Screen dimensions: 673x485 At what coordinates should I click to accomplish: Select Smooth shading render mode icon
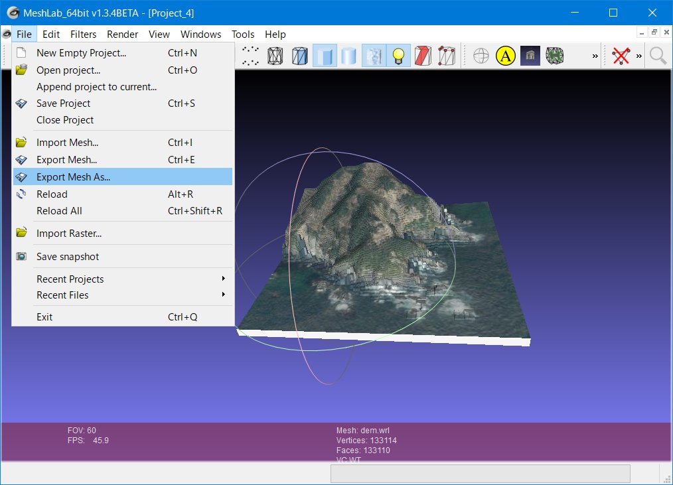point(349,56)
